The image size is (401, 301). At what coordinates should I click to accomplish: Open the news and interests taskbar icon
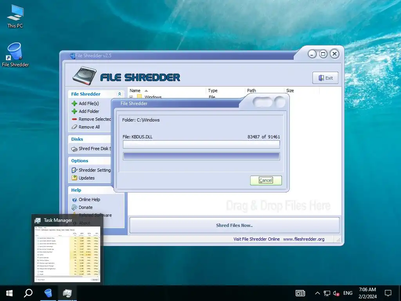point(300,293)
